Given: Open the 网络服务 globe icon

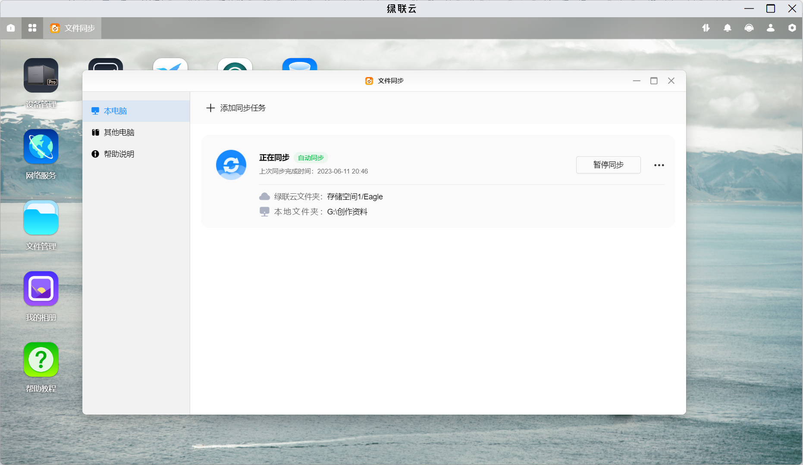Looking at the screenshot, I should [x=41, y=146].
